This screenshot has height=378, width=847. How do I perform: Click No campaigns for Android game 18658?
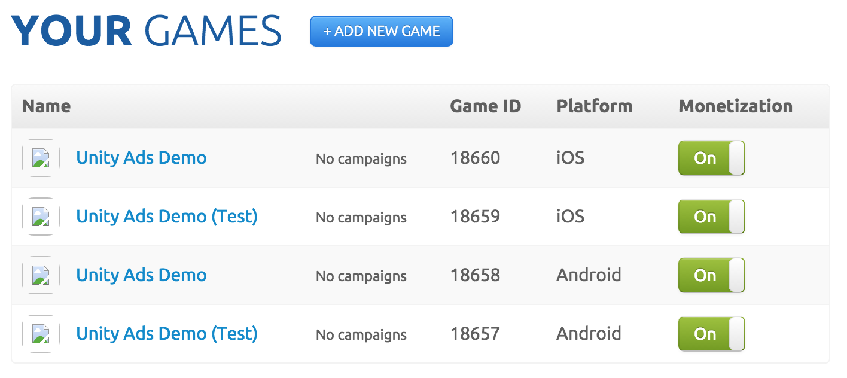coord(361,276)
